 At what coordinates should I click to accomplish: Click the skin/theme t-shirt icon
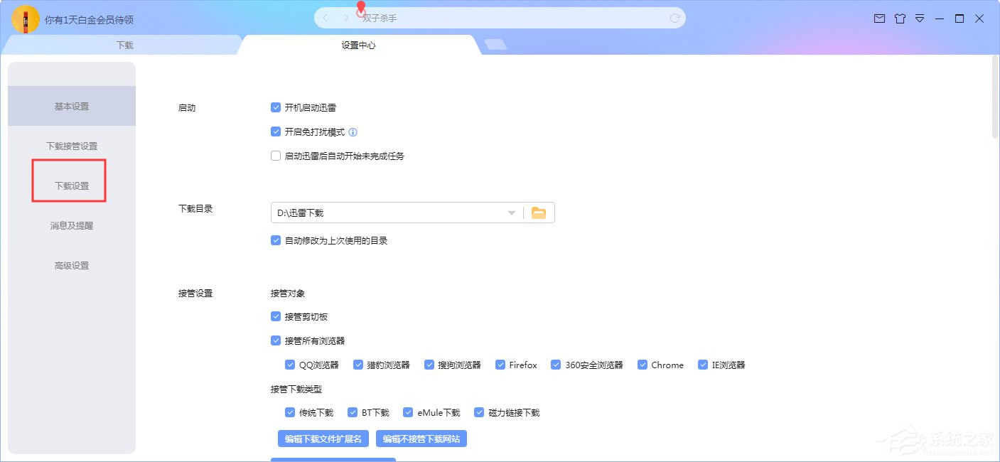click(900, 18)
